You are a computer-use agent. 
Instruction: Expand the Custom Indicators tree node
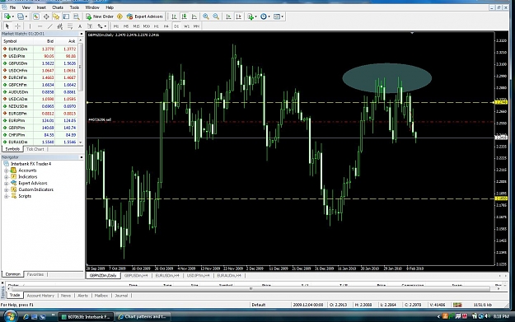pos(6,189)
